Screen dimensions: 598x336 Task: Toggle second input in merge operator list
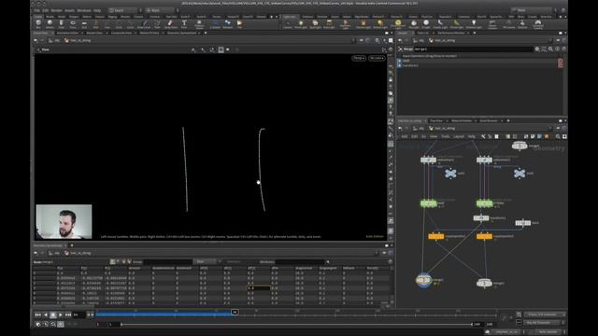point(399,65)
